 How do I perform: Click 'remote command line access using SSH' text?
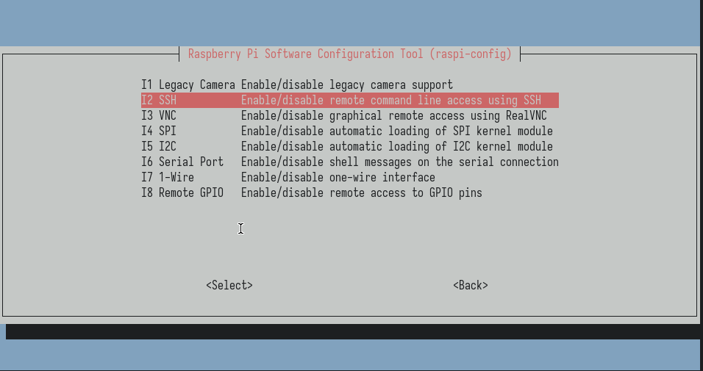(435, 101)
